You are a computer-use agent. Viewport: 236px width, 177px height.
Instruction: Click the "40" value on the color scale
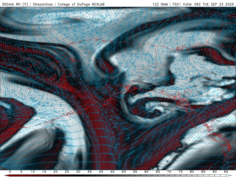(101, 172)
